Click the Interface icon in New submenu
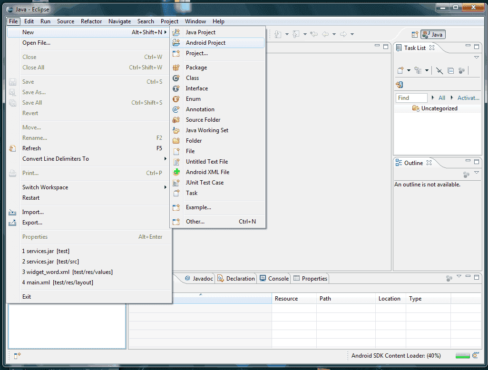 point(176,88)
